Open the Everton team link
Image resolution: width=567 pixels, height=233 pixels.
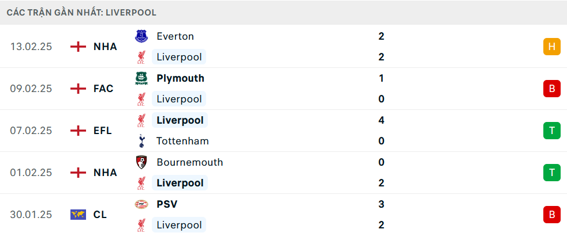175,36
